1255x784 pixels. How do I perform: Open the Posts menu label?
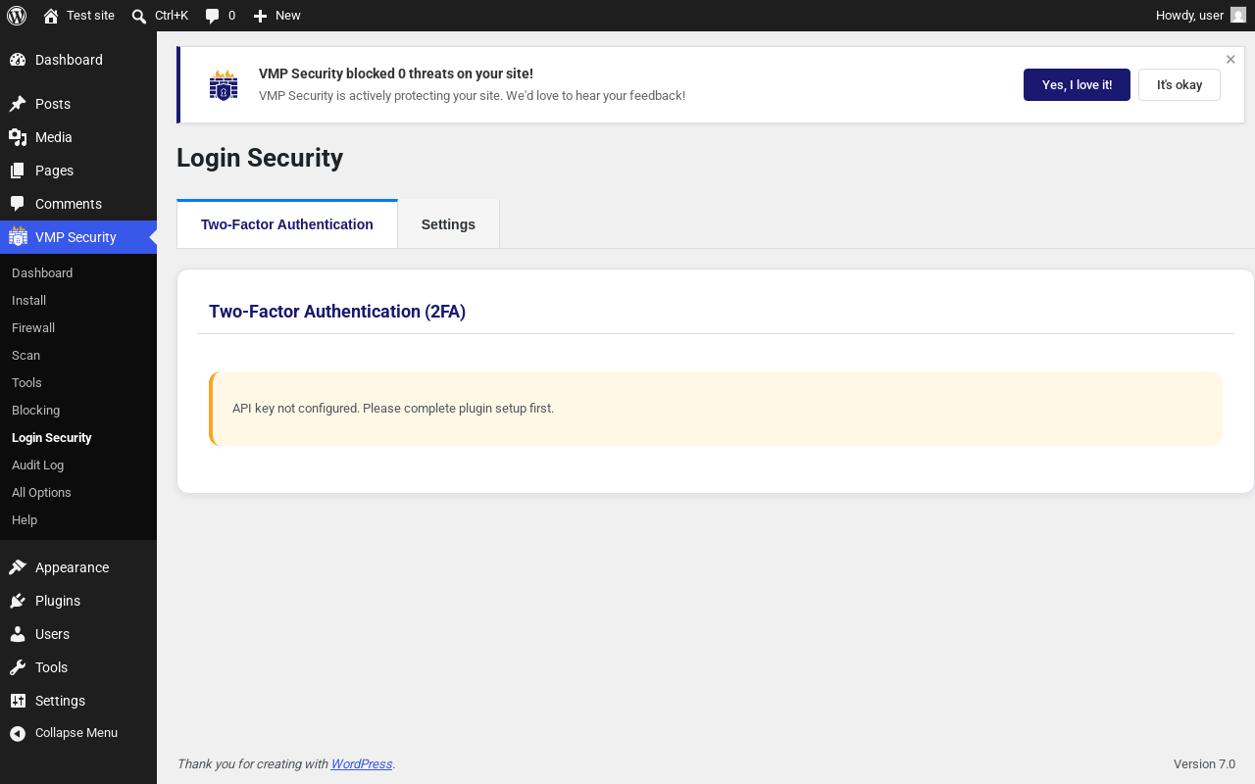pos(53,104)
